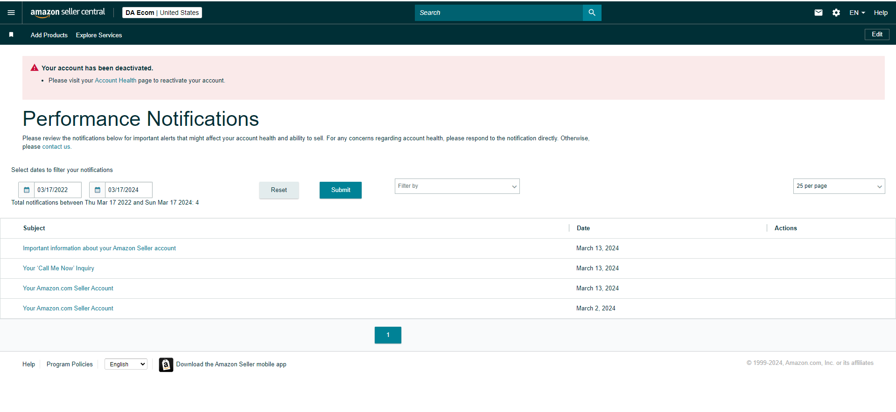The width and height of the screenshot is (896, 412).
Task: Open the Your 'Call Me Now' Inquiry notification
Action: click(x=58, y=268)
